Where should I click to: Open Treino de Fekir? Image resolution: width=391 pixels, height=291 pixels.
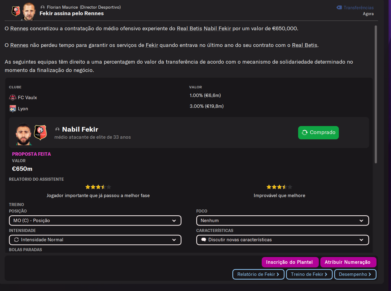click(x=309, y=274)
